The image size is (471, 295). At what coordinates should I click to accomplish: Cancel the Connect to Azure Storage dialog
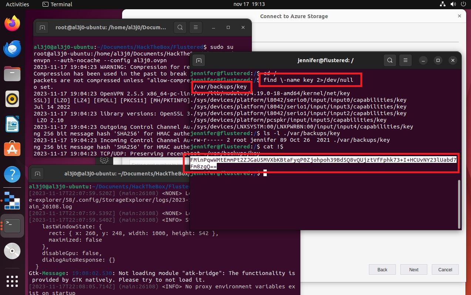tap(445, 269)
